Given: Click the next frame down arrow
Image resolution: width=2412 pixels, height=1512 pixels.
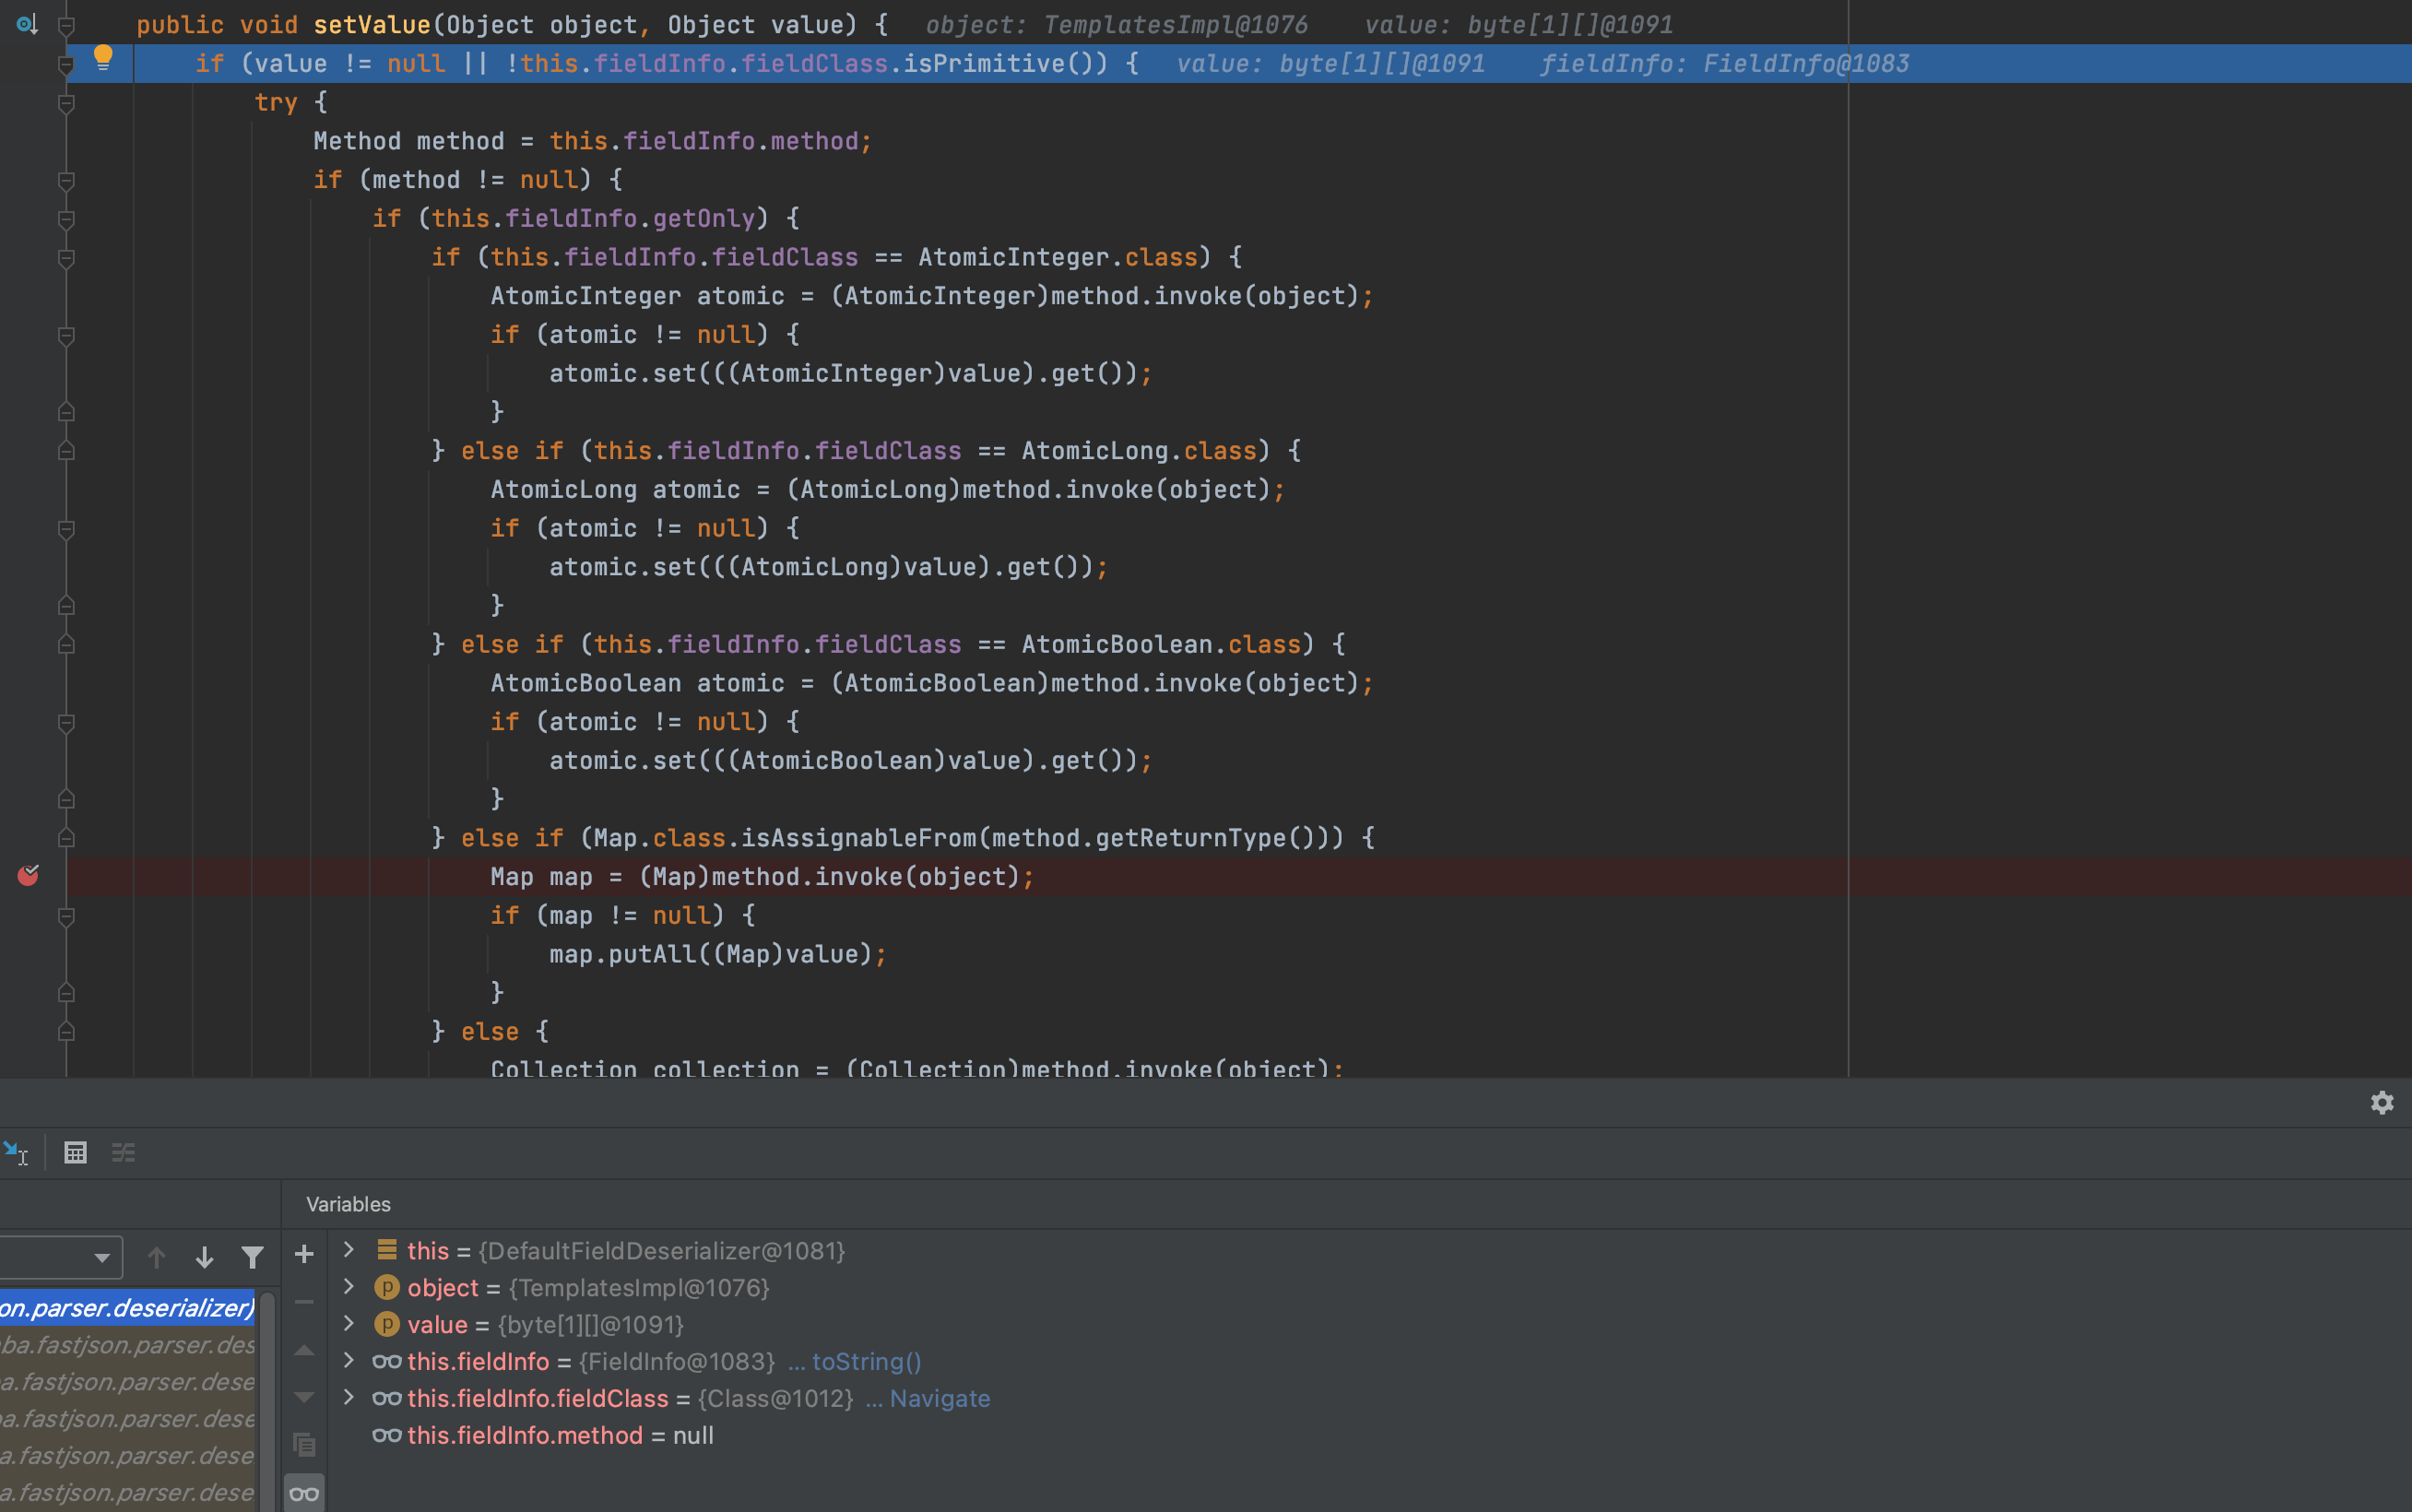Looking at the screenshot, I should 204,1257.
